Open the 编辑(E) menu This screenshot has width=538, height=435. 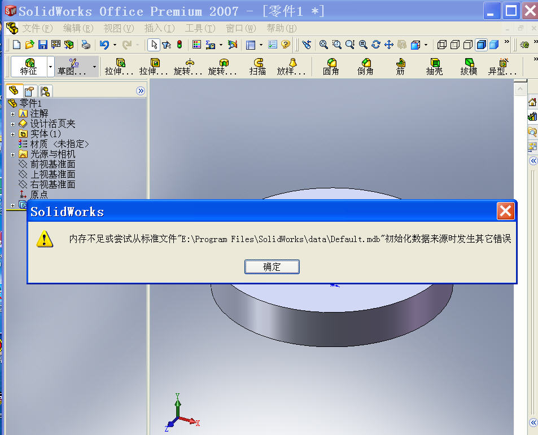[78, 28]
